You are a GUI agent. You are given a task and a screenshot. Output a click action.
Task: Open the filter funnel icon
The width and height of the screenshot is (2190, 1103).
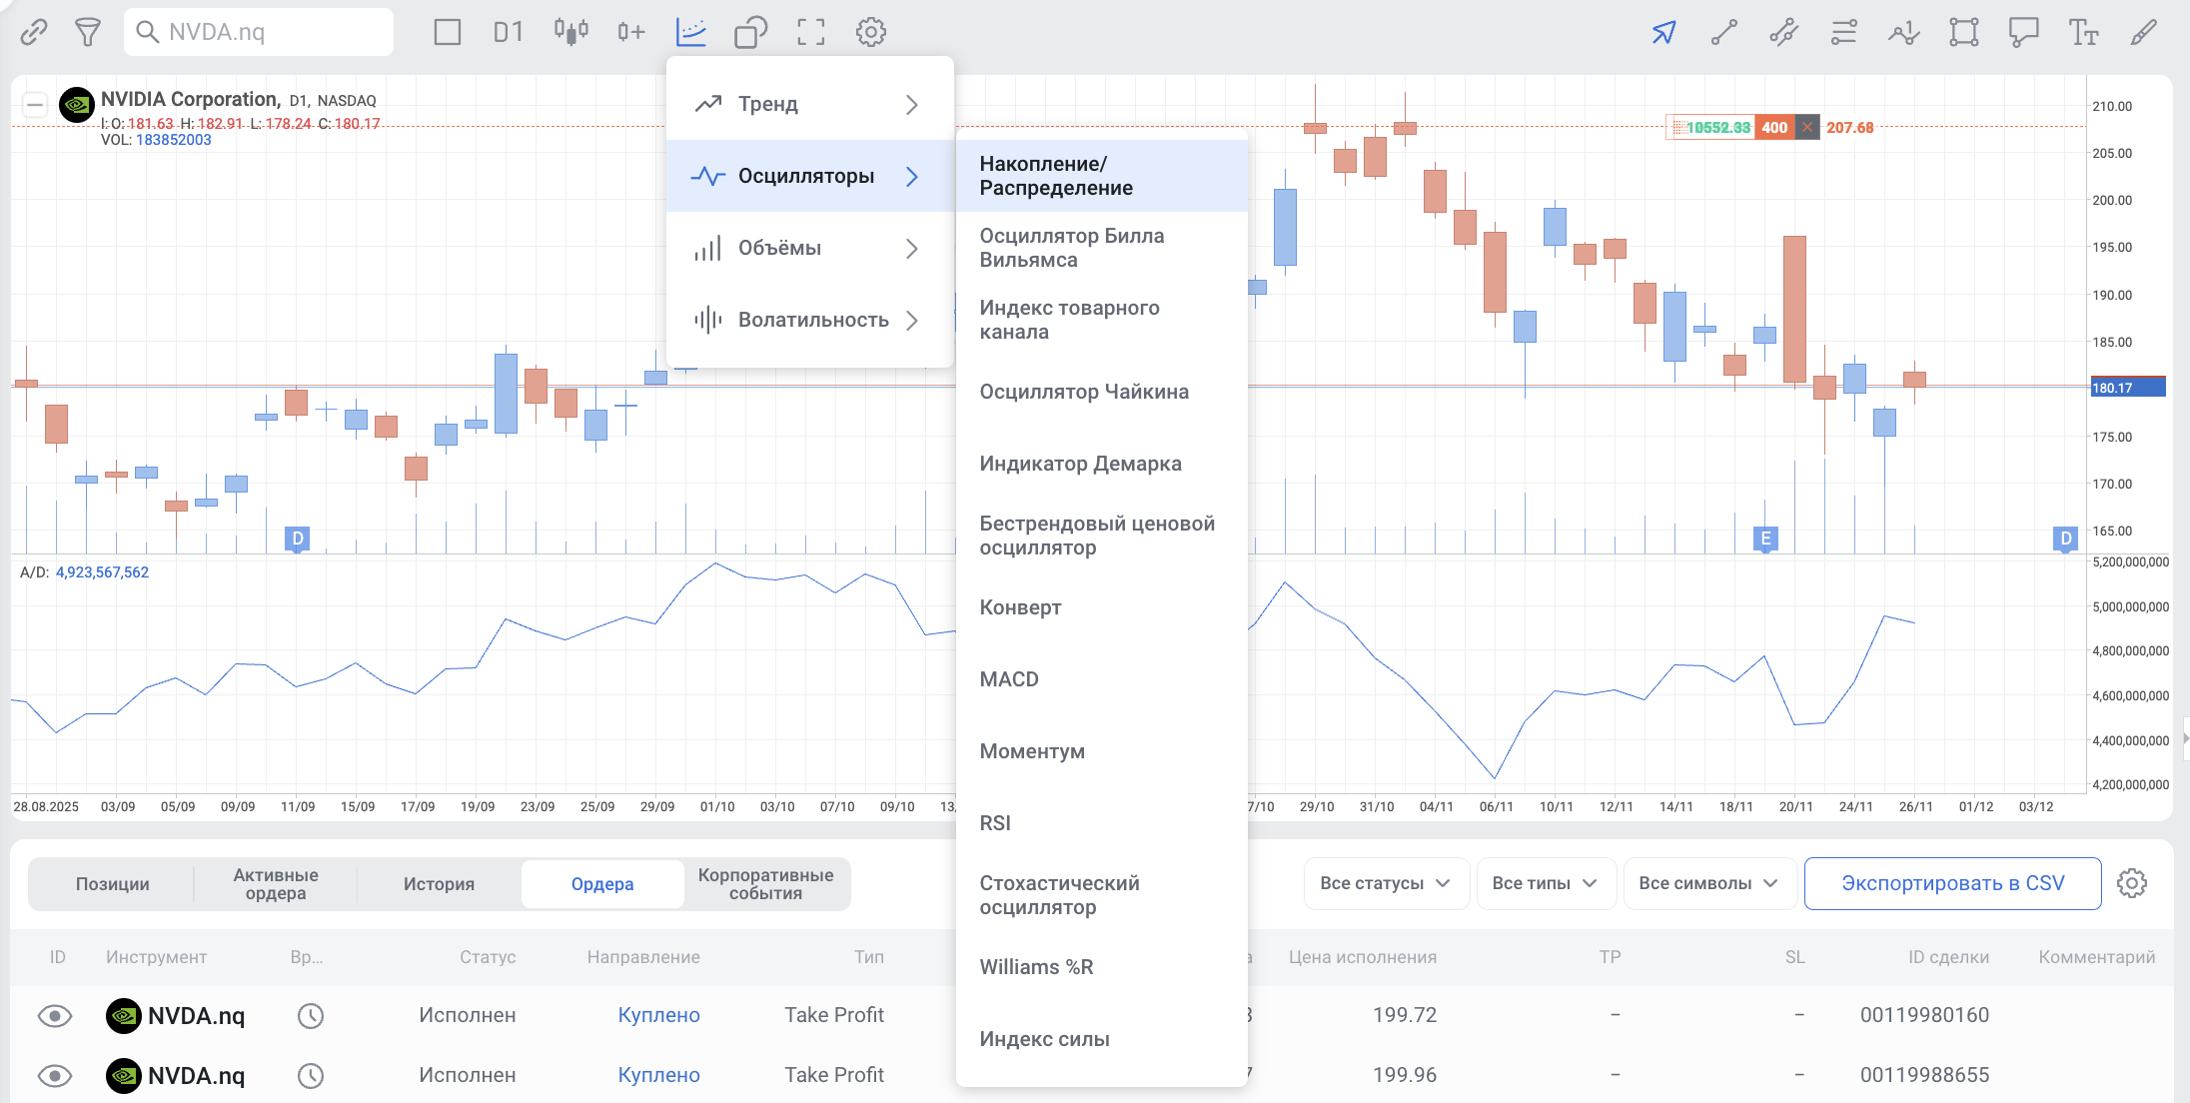(88, 32)
